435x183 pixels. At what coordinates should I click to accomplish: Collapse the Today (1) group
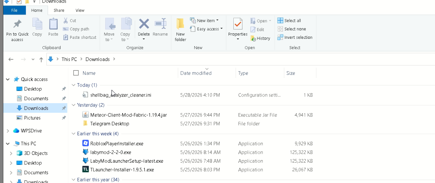click(x=73, y=85)
